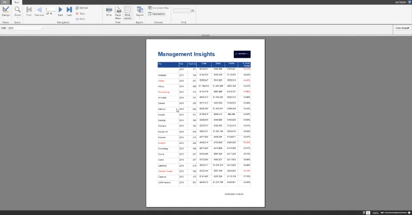Click the Management Insights title
The width and height of the screenshot is (412, 215).
coord(186,54)
